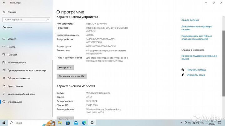The width and height of the screenshot is (225, 126).
Task: Click the taskbar Поиск search box
Action: (x=32, y=123)
